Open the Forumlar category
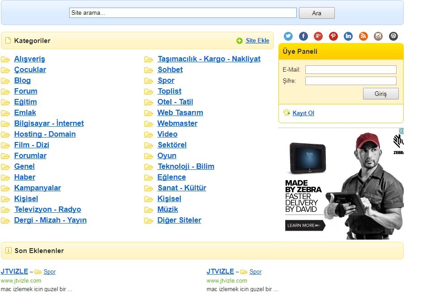Image resolution: width=440 pixels, height=292 pixels. [30, 155]
